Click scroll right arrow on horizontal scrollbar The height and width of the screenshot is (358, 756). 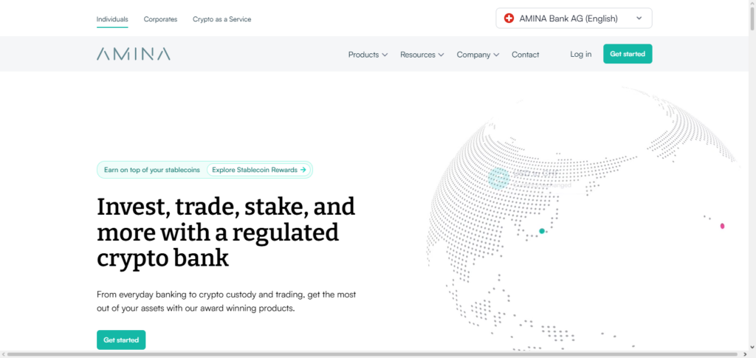coord(745,354)
